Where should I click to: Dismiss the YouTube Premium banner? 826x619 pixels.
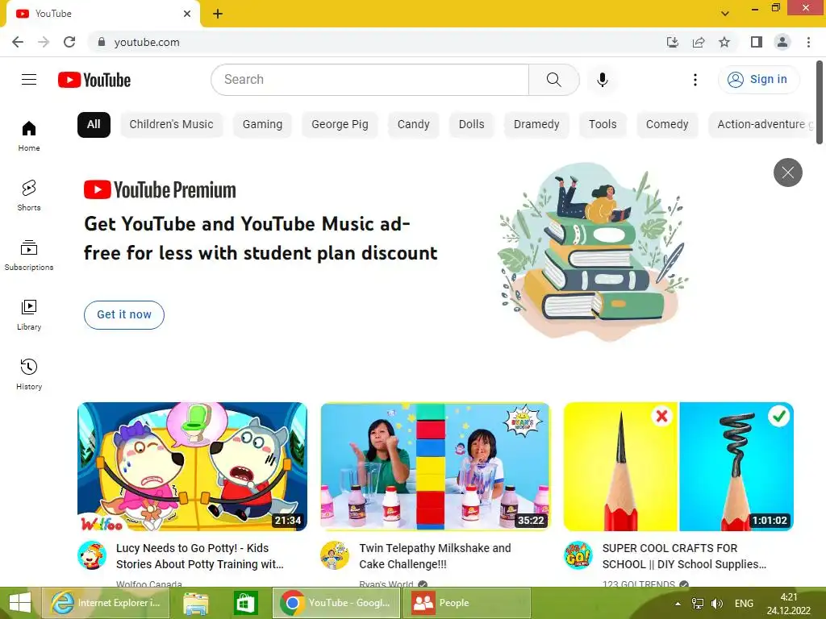point(787,172)
